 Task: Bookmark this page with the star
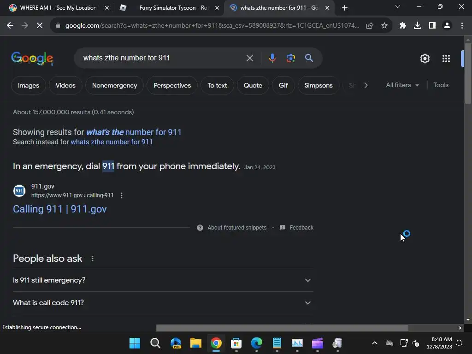click(384, 26)
